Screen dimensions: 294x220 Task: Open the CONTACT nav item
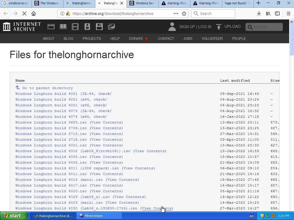click(166, 39)
